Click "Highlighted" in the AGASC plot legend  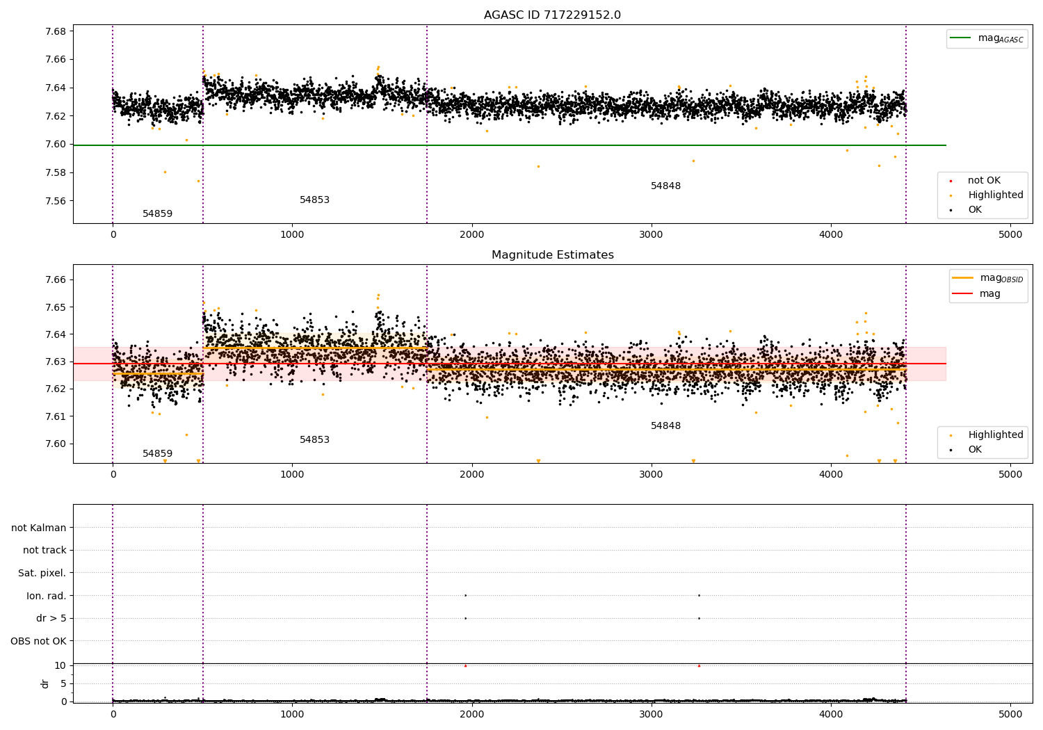click(995, 195)
